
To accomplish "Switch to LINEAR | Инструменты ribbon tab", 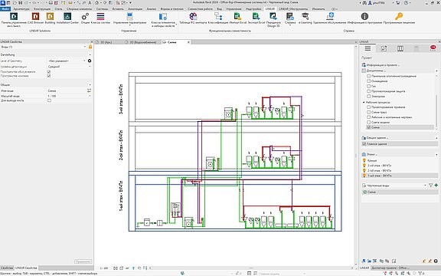I will click(293, 9).
